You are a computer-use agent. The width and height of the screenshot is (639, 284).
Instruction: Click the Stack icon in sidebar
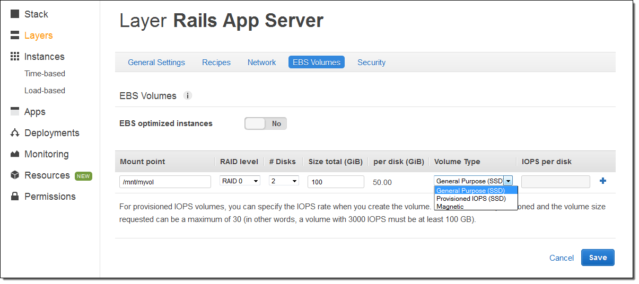15,14
